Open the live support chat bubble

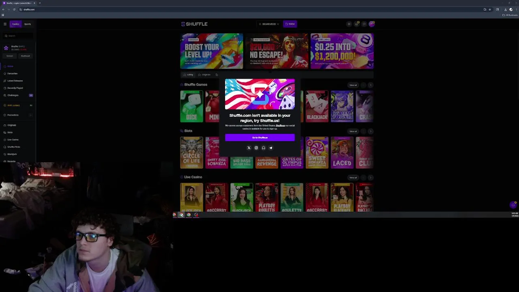tap(513, 205)
